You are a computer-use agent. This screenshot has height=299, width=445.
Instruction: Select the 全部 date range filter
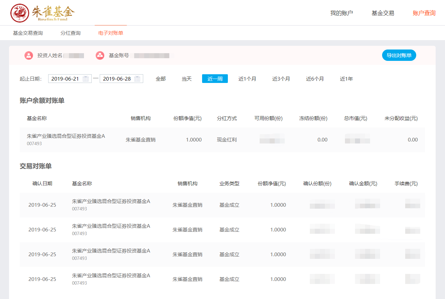161,79
